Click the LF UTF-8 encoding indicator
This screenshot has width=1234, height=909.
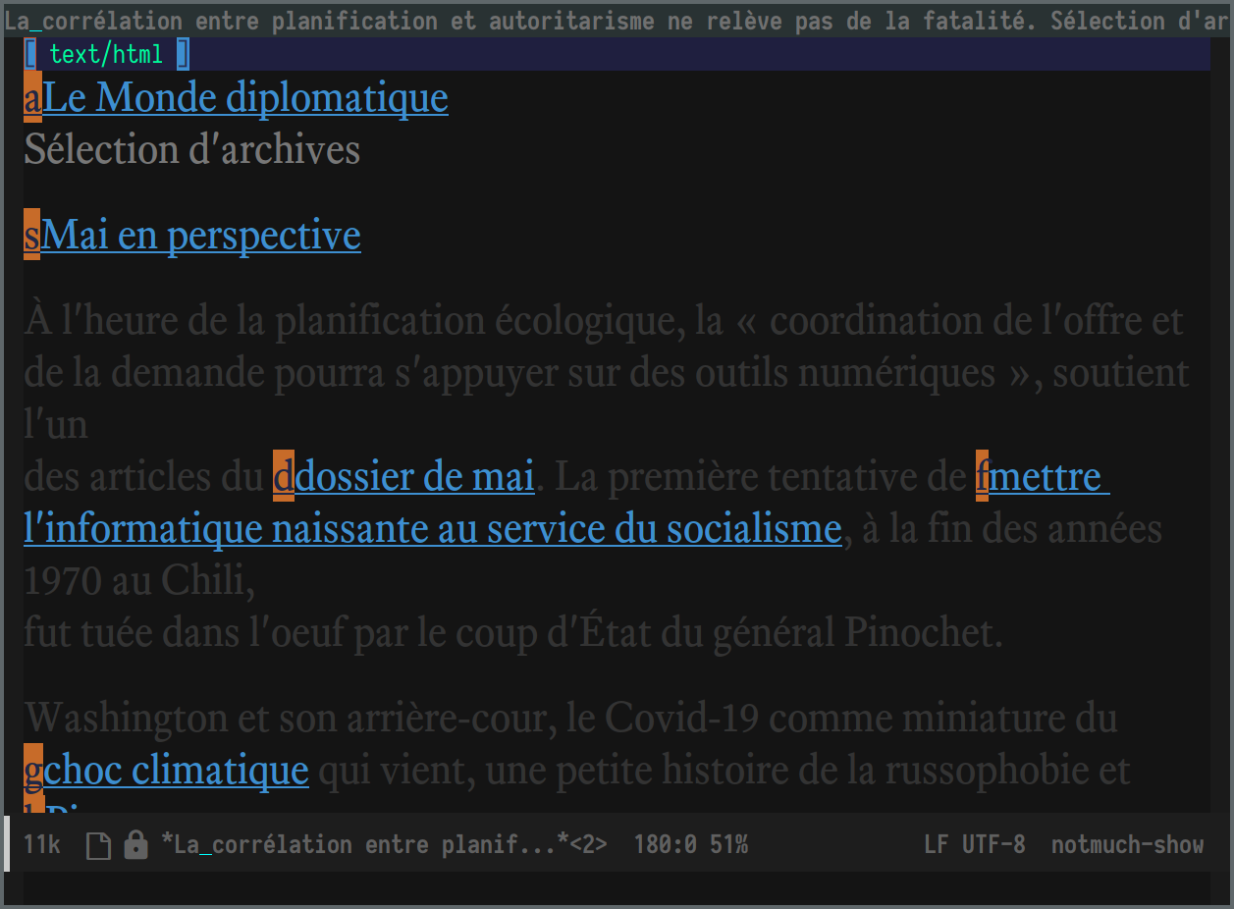pos(974,845)
